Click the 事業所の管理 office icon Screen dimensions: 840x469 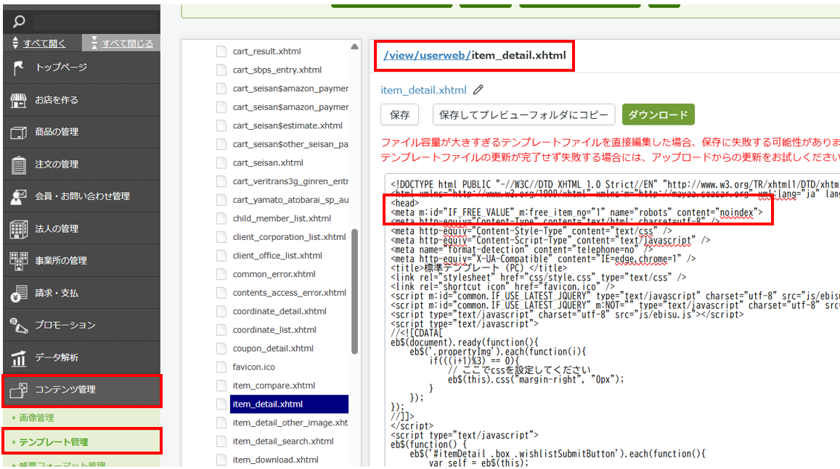click(x=19, y=261)
